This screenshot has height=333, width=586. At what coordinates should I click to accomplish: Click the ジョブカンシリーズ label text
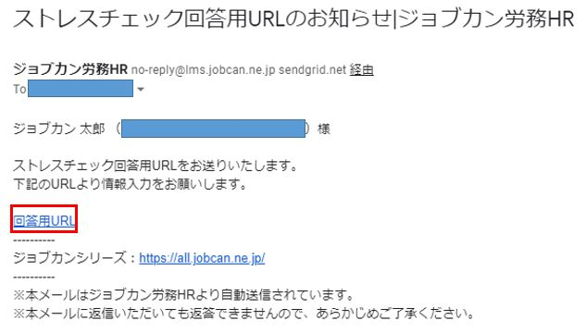(69, 258)
